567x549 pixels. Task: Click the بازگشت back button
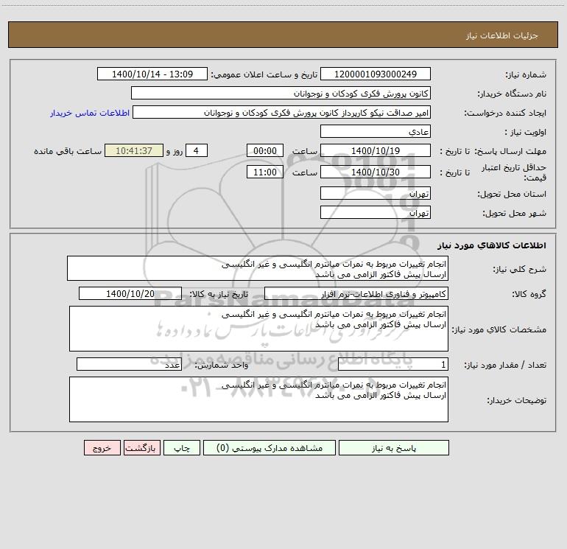click(141, 447)
